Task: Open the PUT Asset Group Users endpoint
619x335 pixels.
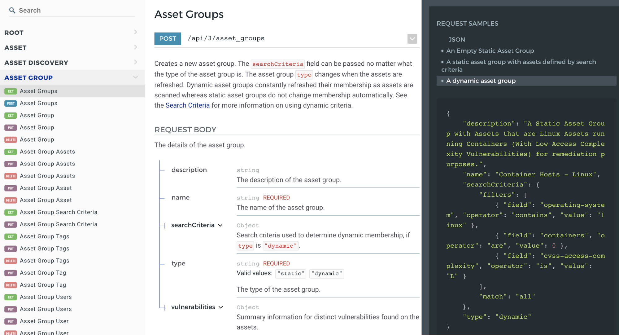Action: click(46, 309)
